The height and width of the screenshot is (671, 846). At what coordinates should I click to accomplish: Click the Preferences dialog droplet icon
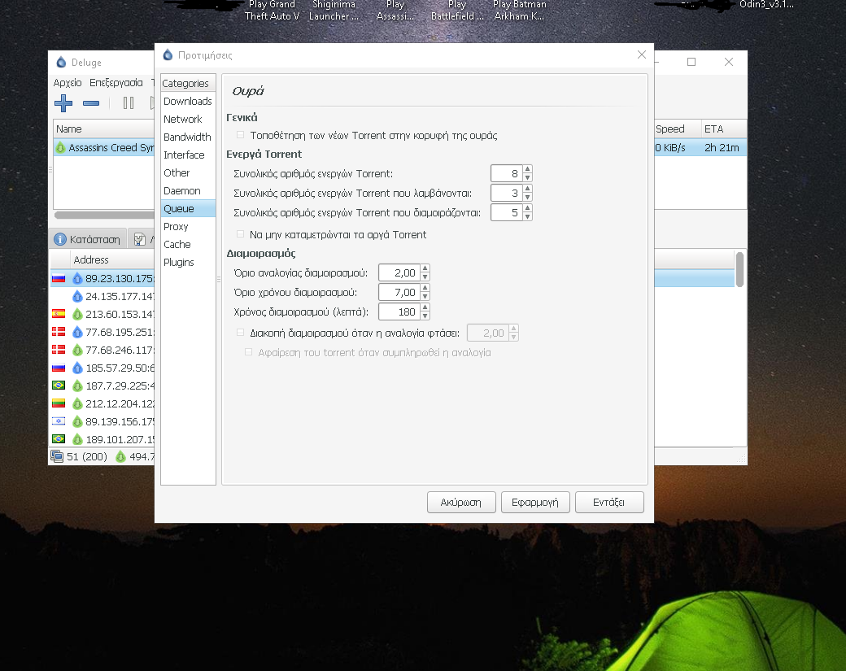[x=168, y=54]
